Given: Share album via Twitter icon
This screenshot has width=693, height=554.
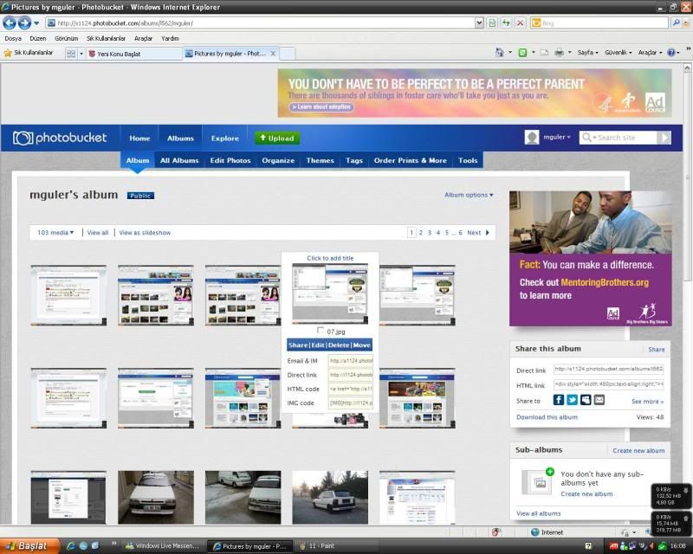Looking at the screenshot, I should pyautogui.click(x=572, y=400).
